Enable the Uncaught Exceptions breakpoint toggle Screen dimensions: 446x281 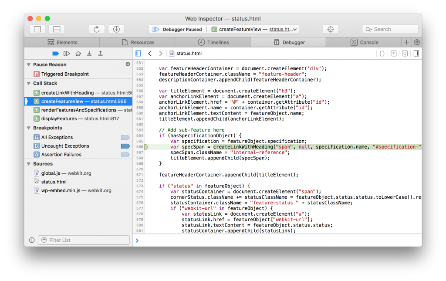(125, 146)
